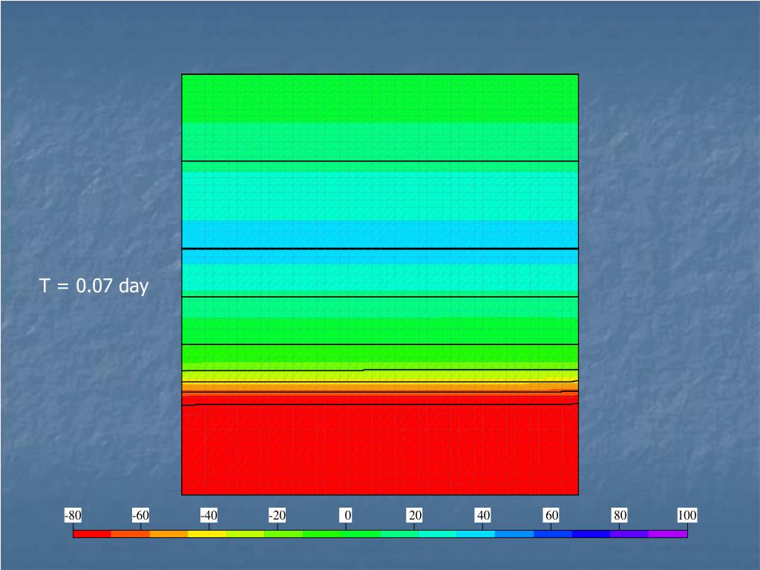Select the red segment of the color legend
The height and width of the screenshot is (570, 760).
[92, 534]
